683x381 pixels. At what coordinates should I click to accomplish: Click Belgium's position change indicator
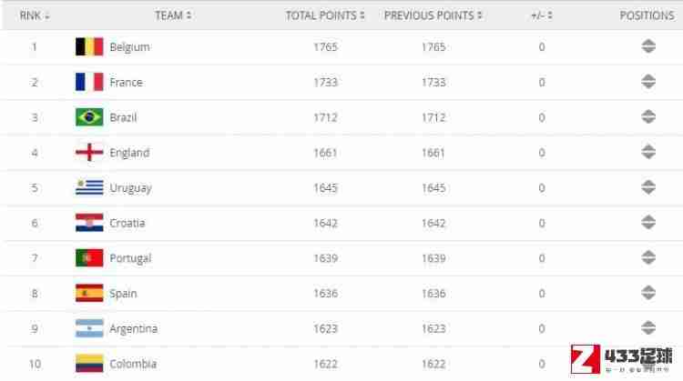[x=648, y=46]
